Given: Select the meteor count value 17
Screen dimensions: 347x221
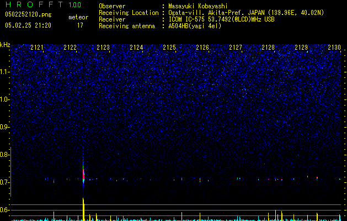Looking at the screenshot, I should tap(80, 25).
